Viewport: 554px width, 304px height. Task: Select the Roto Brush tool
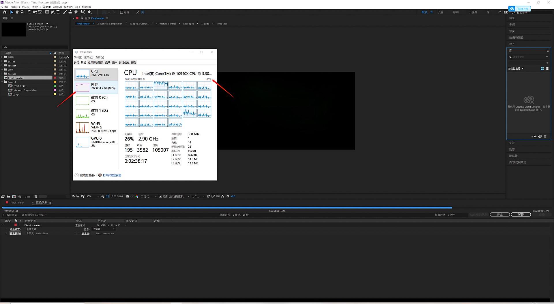tap(83, 12)
